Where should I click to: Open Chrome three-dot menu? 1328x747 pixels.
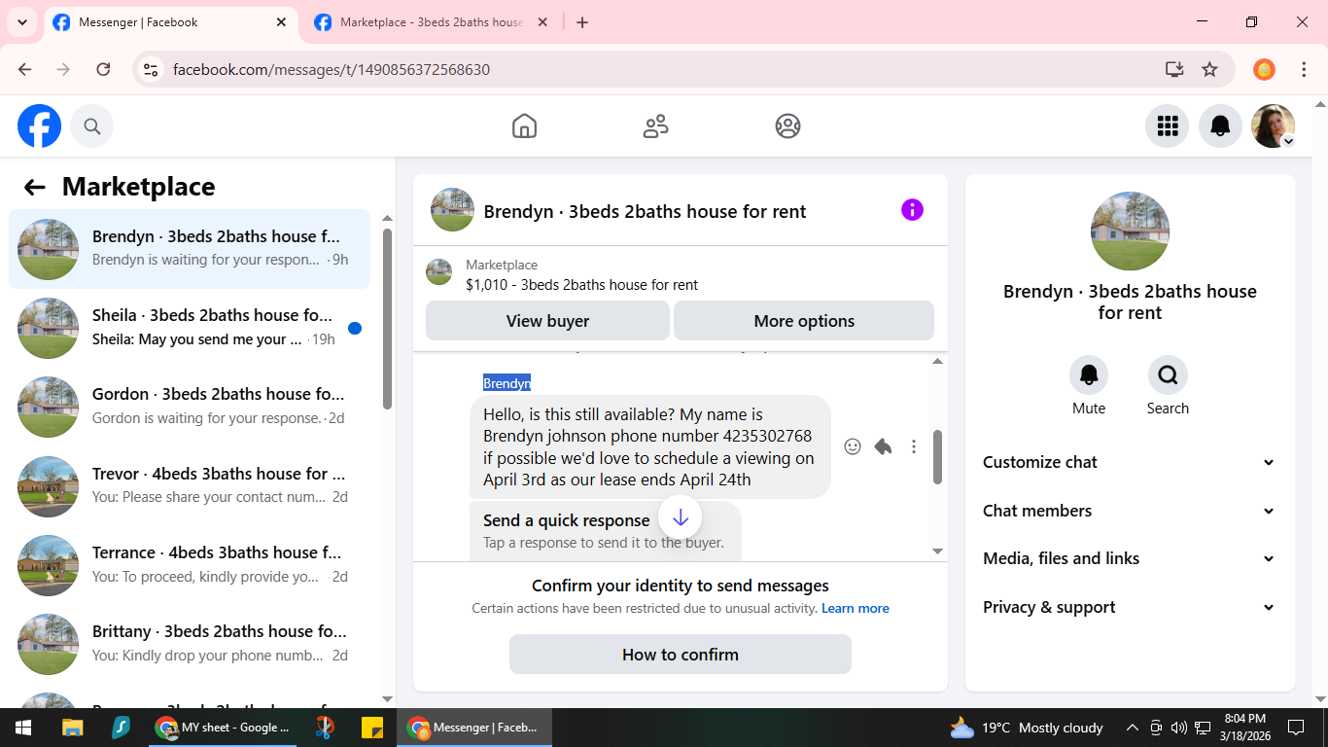point(1304,70)
